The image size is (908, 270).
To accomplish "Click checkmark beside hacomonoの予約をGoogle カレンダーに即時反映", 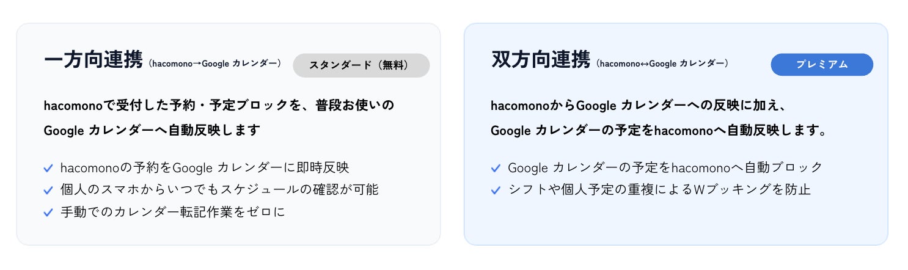I will click(48, 167).
